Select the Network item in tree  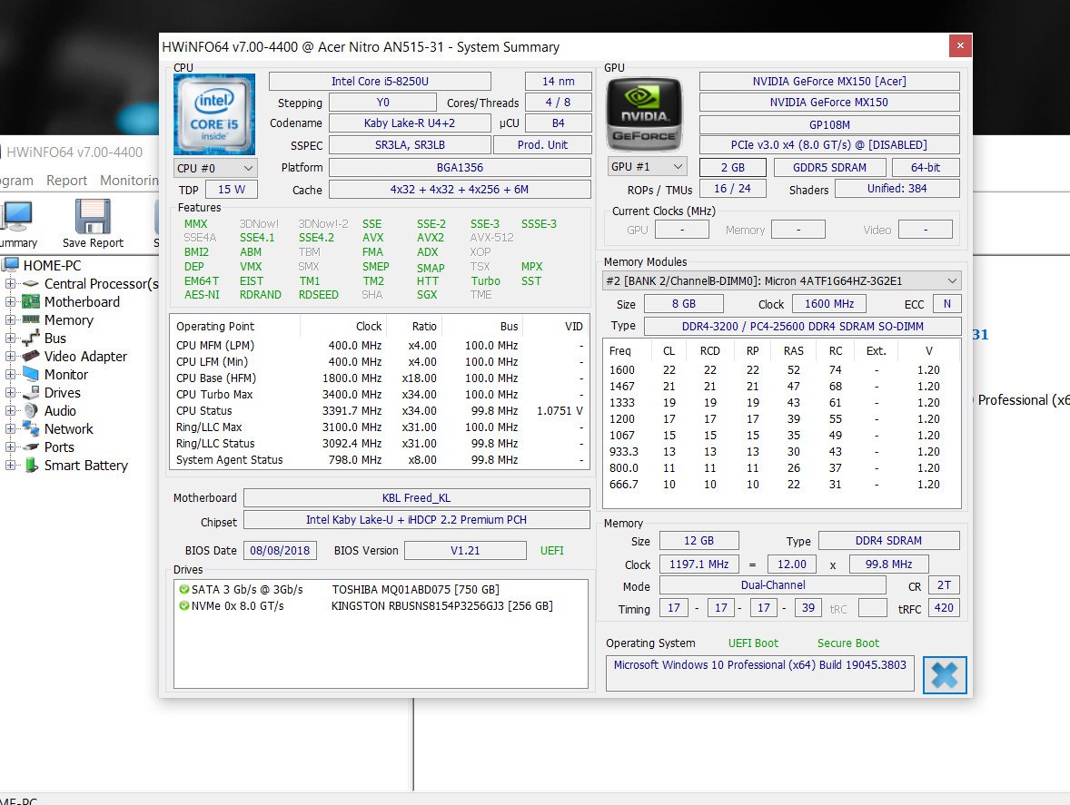point(68,429)
